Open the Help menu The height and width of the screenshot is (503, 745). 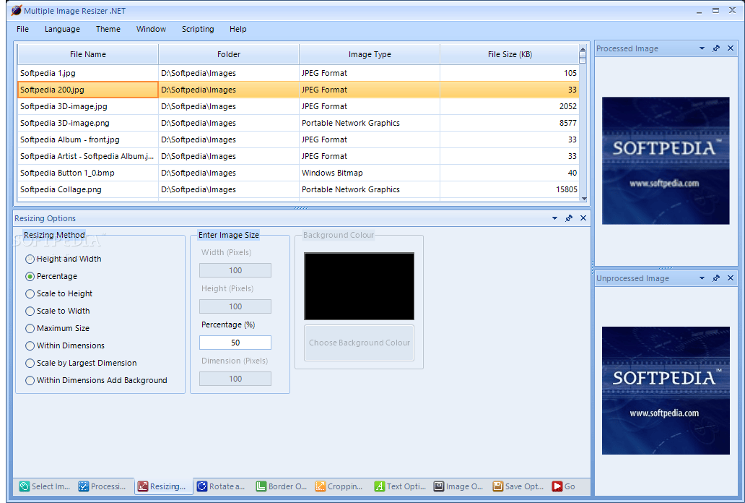coord(238,29)
